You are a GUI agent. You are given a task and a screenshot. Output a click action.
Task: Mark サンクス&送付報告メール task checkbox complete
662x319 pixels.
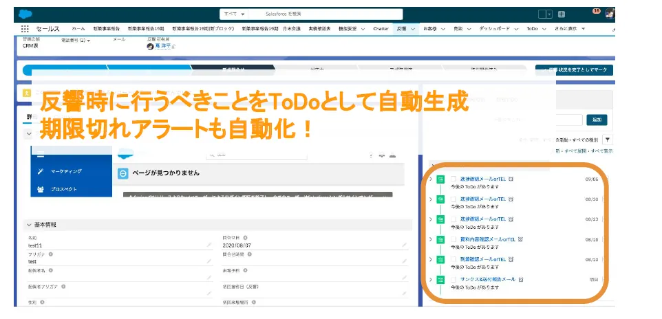pos(454,280)
